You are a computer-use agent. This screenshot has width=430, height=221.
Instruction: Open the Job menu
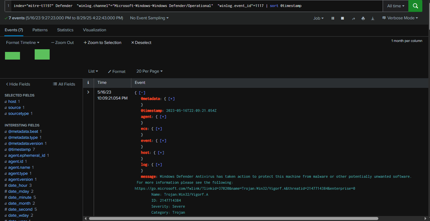(318, 18)
